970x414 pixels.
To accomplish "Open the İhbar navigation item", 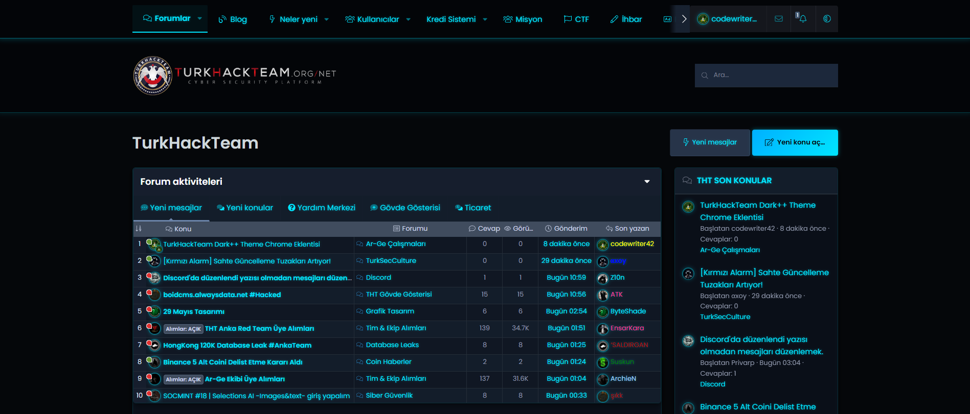I will [x=626, y=19].
